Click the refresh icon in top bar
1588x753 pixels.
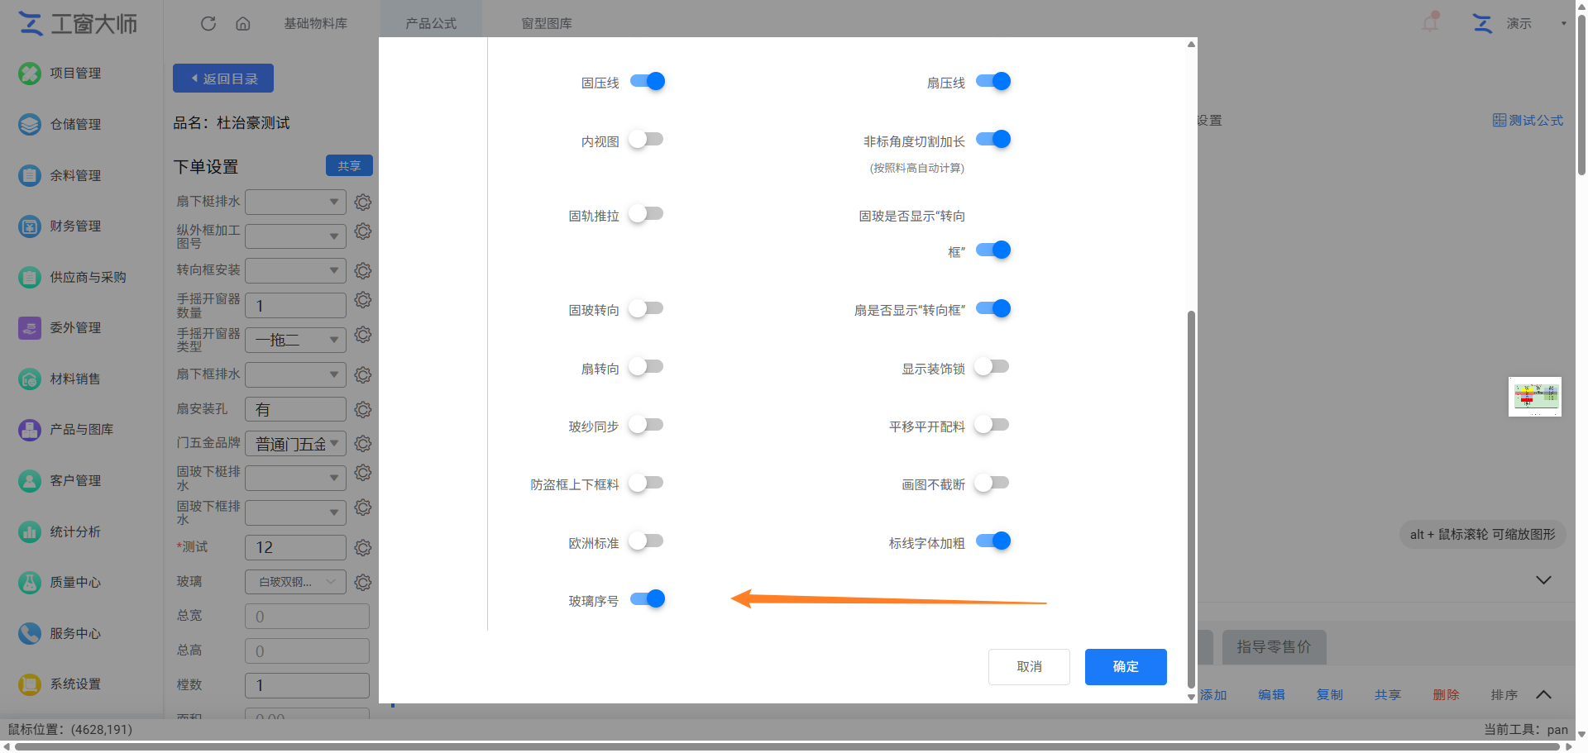208,23
